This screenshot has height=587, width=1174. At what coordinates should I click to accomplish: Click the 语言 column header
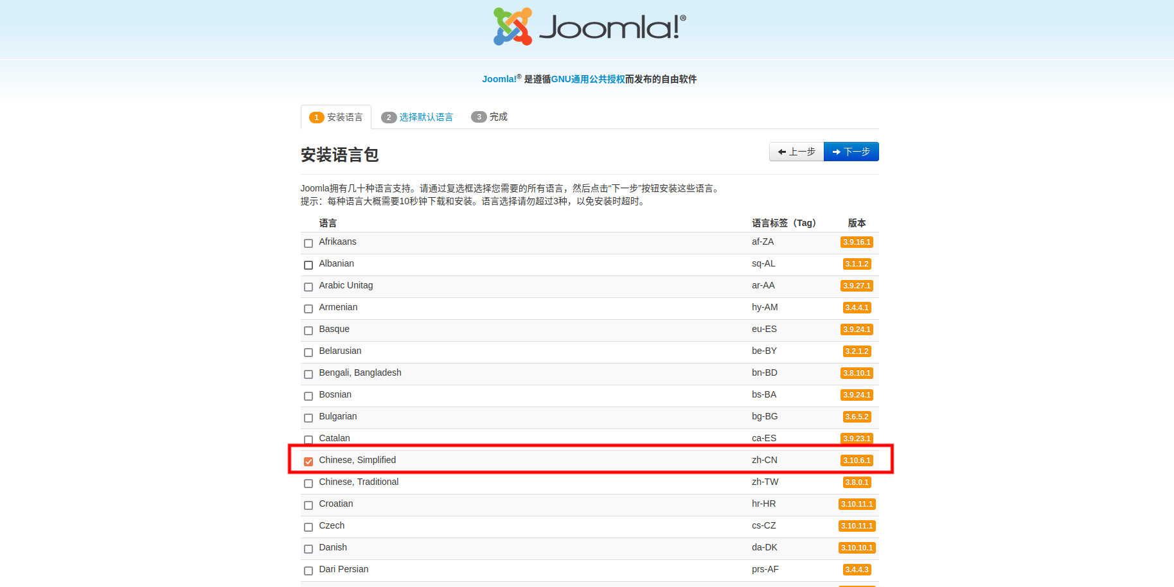point(328,223)
